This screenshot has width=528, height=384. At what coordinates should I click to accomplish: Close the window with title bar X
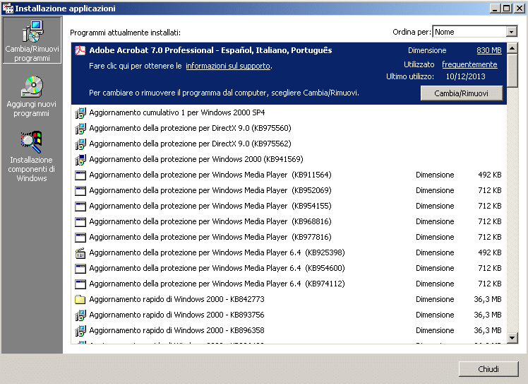coord(520,8)
